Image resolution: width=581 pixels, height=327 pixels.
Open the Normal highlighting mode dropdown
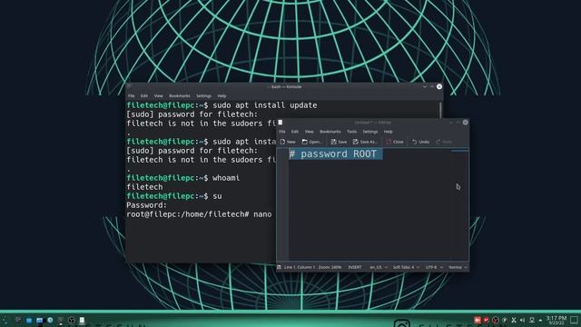[458, 267]
